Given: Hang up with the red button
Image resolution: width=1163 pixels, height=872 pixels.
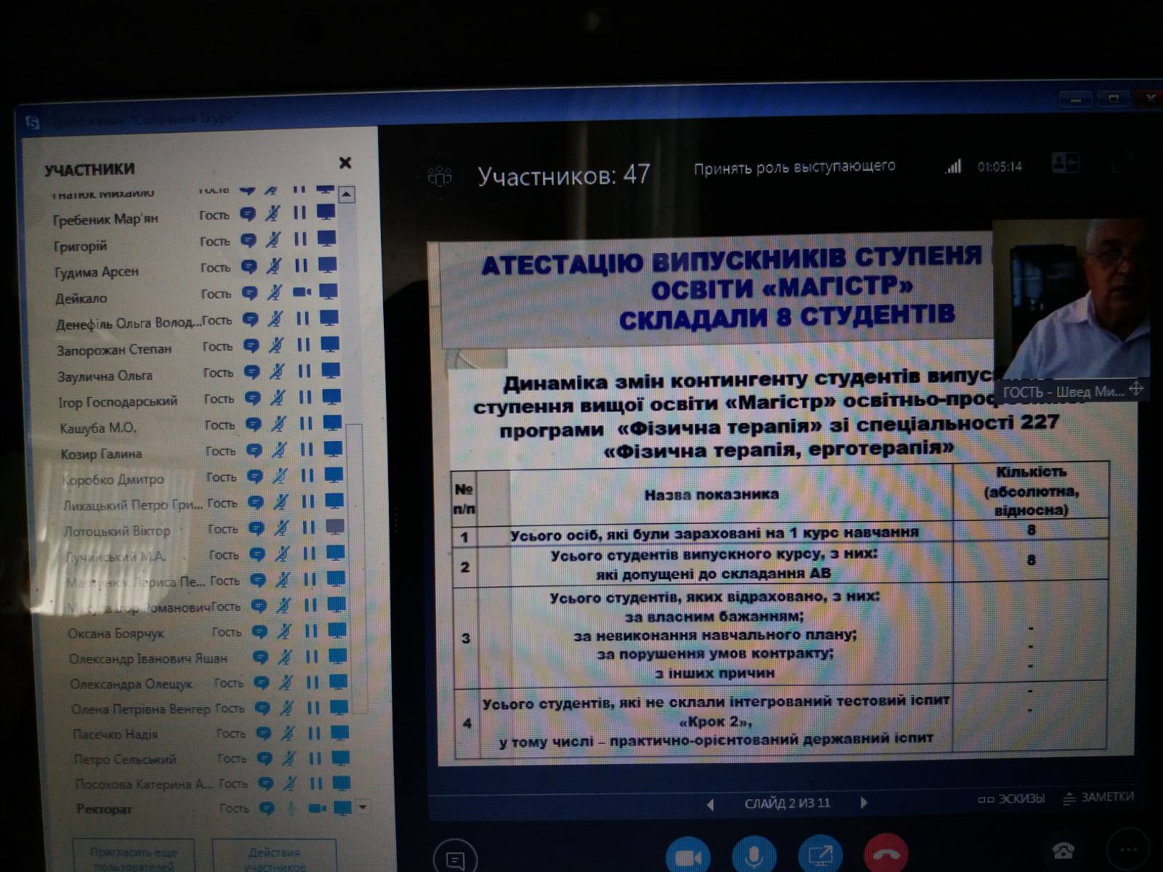Looking at the screenshot, I should (x=885, y=857).
